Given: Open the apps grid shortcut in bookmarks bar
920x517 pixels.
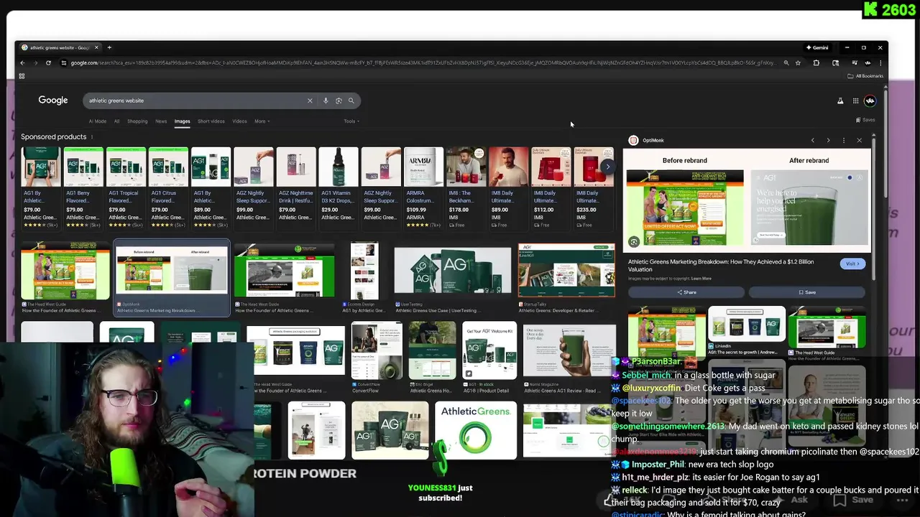Looking at the screenshot, I should (x=22, y=76).
